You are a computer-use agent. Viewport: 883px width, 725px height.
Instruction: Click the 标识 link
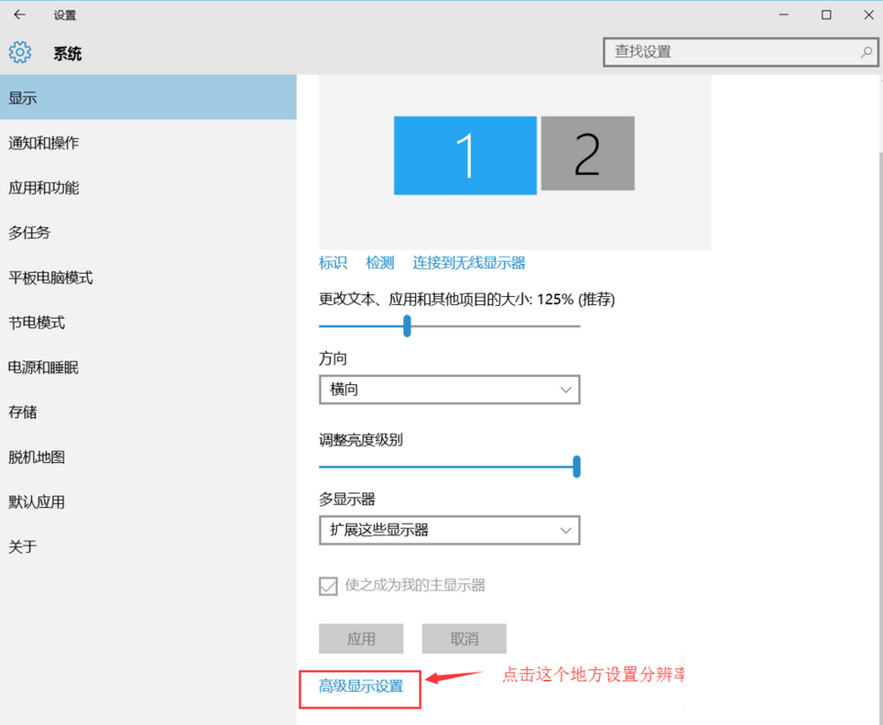click(x=332, y=262)
